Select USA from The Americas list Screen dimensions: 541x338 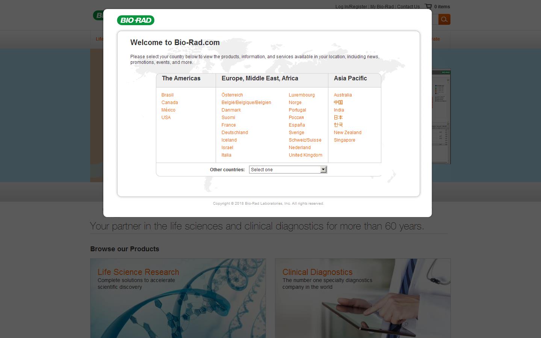click(x=166, y=118)
